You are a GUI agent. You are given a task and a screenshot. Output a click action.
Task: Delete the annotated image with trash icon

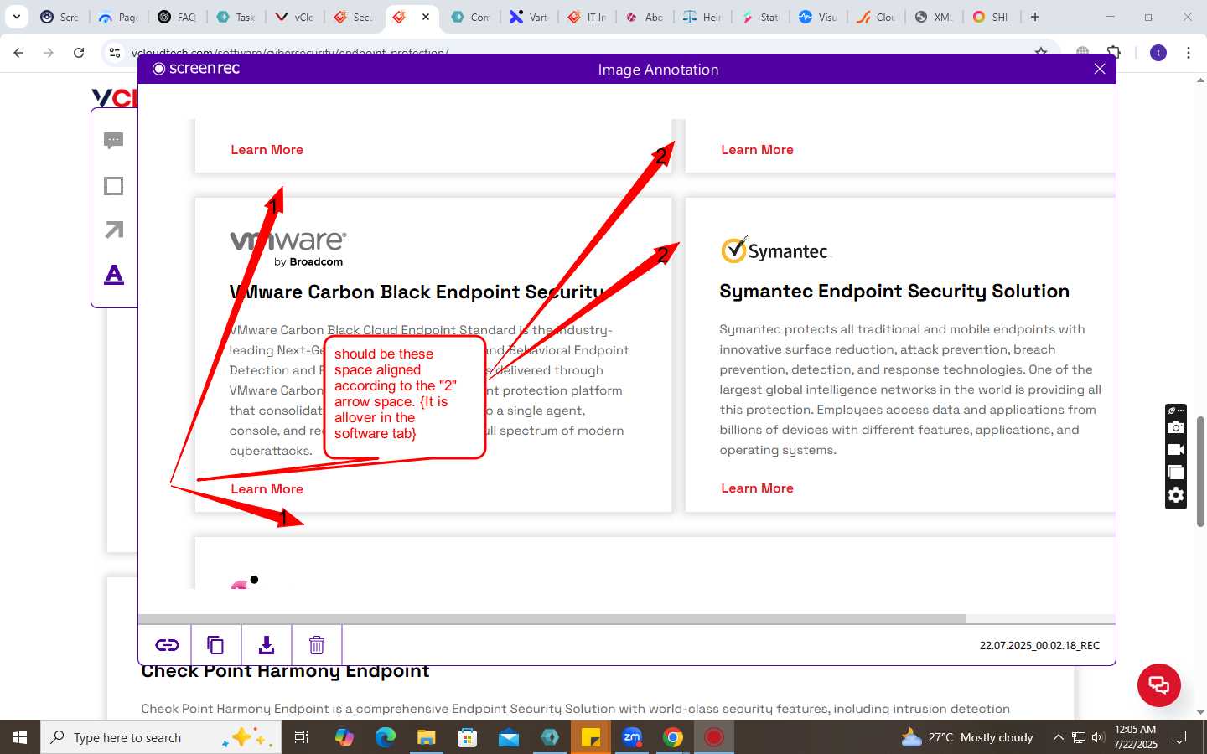pos(317,645)
